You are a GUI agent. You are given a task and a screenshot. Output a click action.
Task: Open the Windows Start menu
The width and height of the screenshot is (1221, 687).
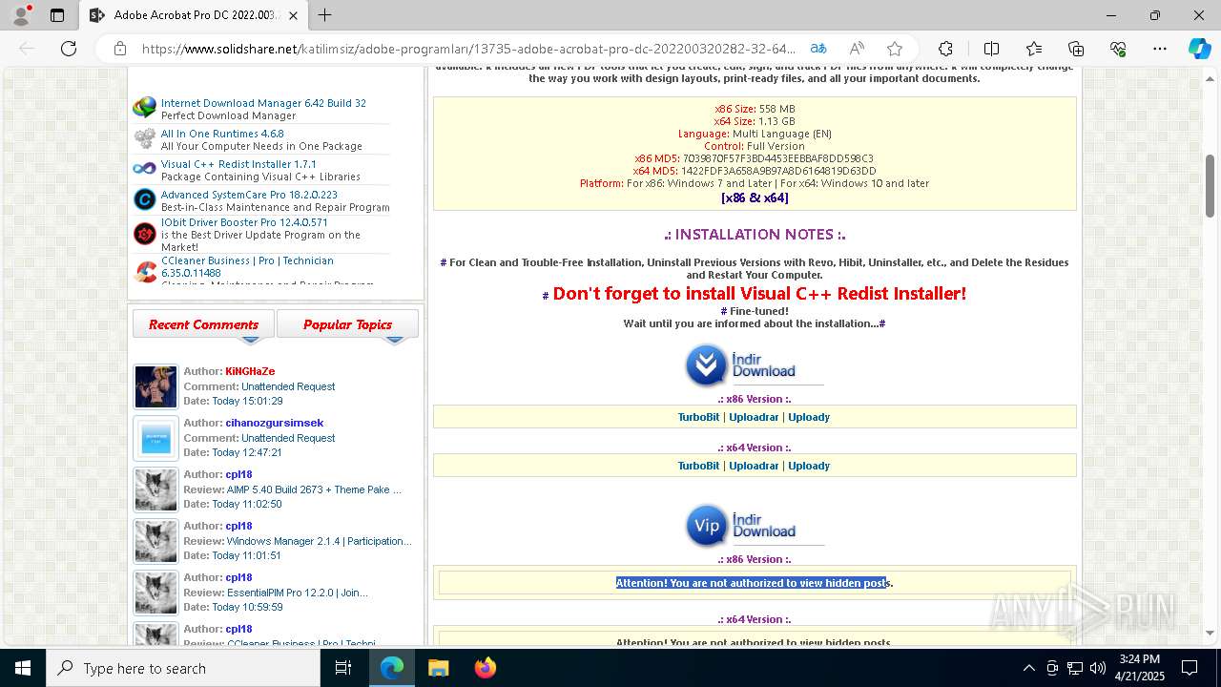click(22, 668)
